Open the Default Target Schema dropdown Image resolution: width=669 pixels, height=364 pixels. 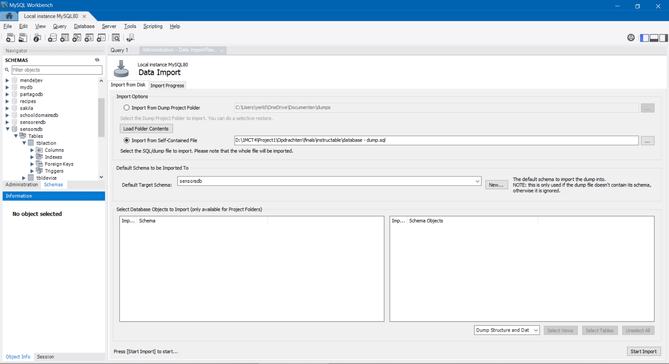click(477, 181)
